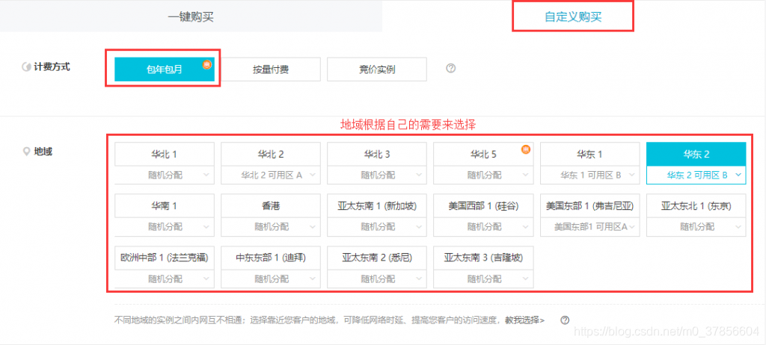Choose region 华北 2
This screenshot has width=766, height=345.
pos(271,154)
